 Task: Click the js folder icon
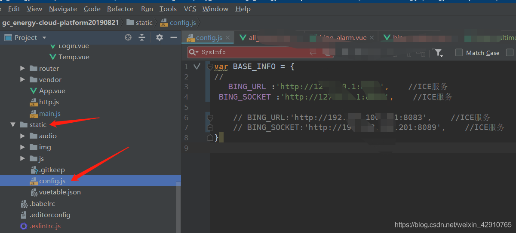point(34,158)
